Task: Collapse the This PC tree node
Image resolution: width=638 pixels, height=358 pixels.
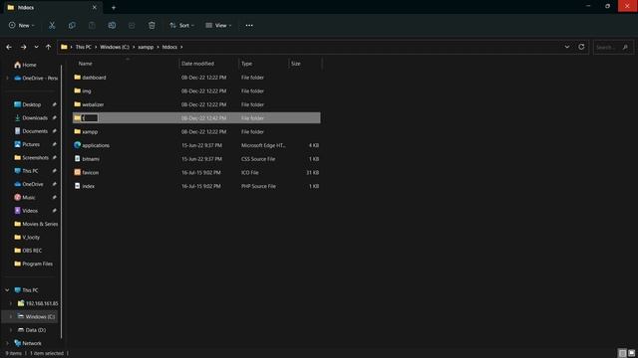Action: (x=7, y=290)
